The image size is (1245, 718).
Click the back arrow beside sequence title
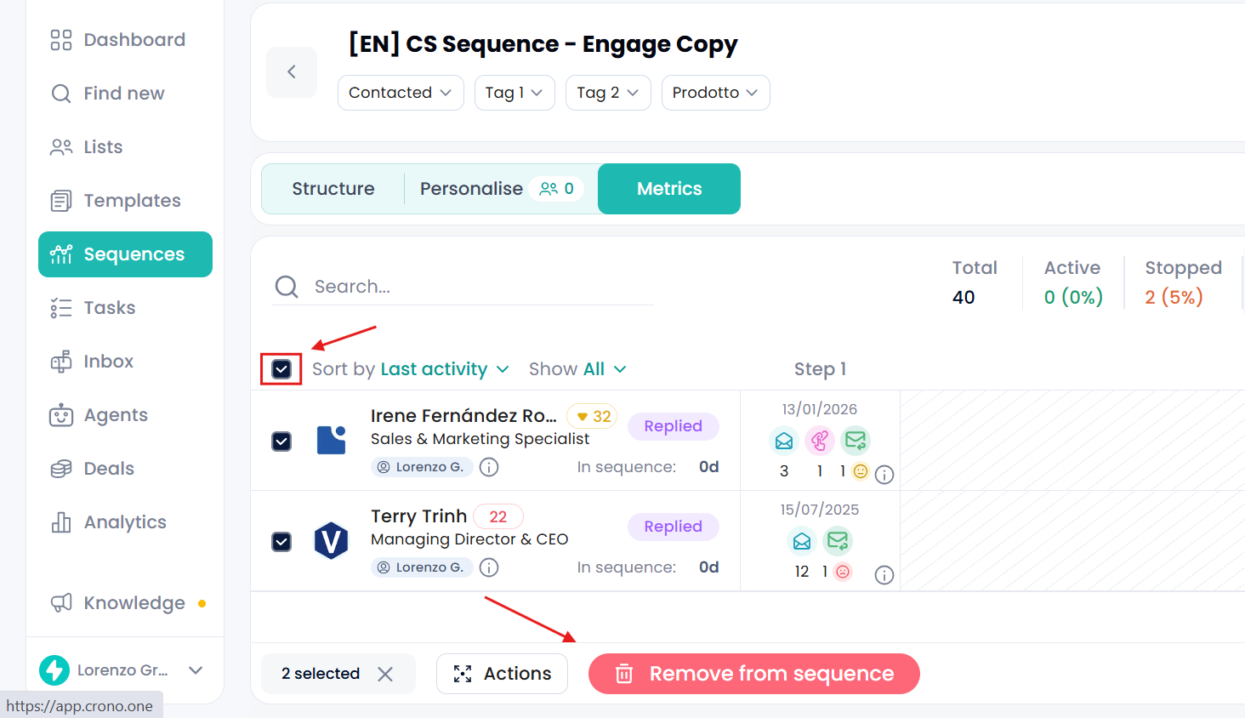(x=292, y=72)
